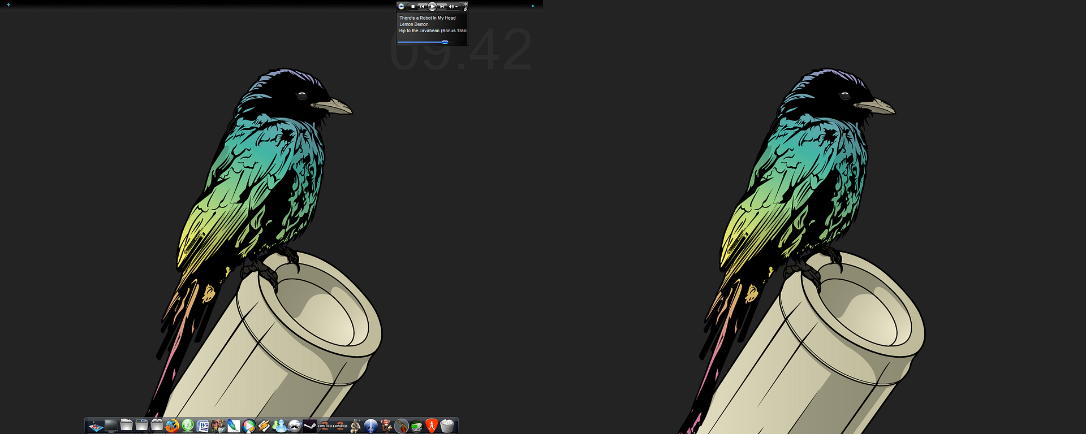Screen dimensions: 1086x434
Task: Mute the media player volume speaker
Action: pyautogui.click(x=451, y=6)
